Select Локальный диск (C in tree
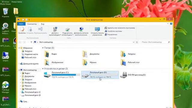This screenshot has height=108, width=192. click(31, 92)
